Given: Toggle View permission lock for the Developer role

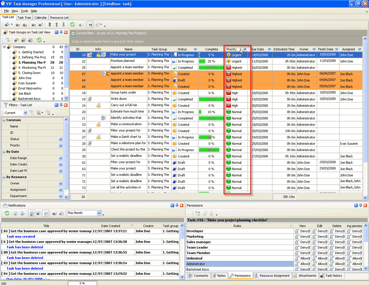Looking at the screenshot, I should [x=297, y=231].
